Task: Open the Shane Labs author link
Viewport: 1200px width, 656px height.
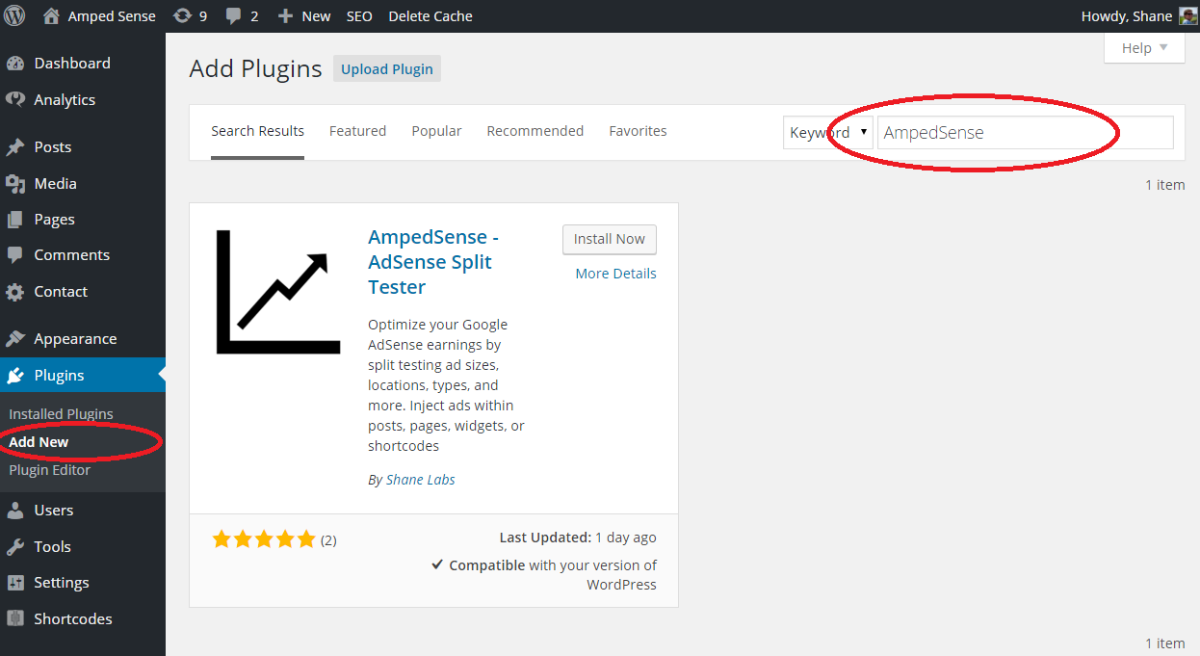Action: pos(421,480)
